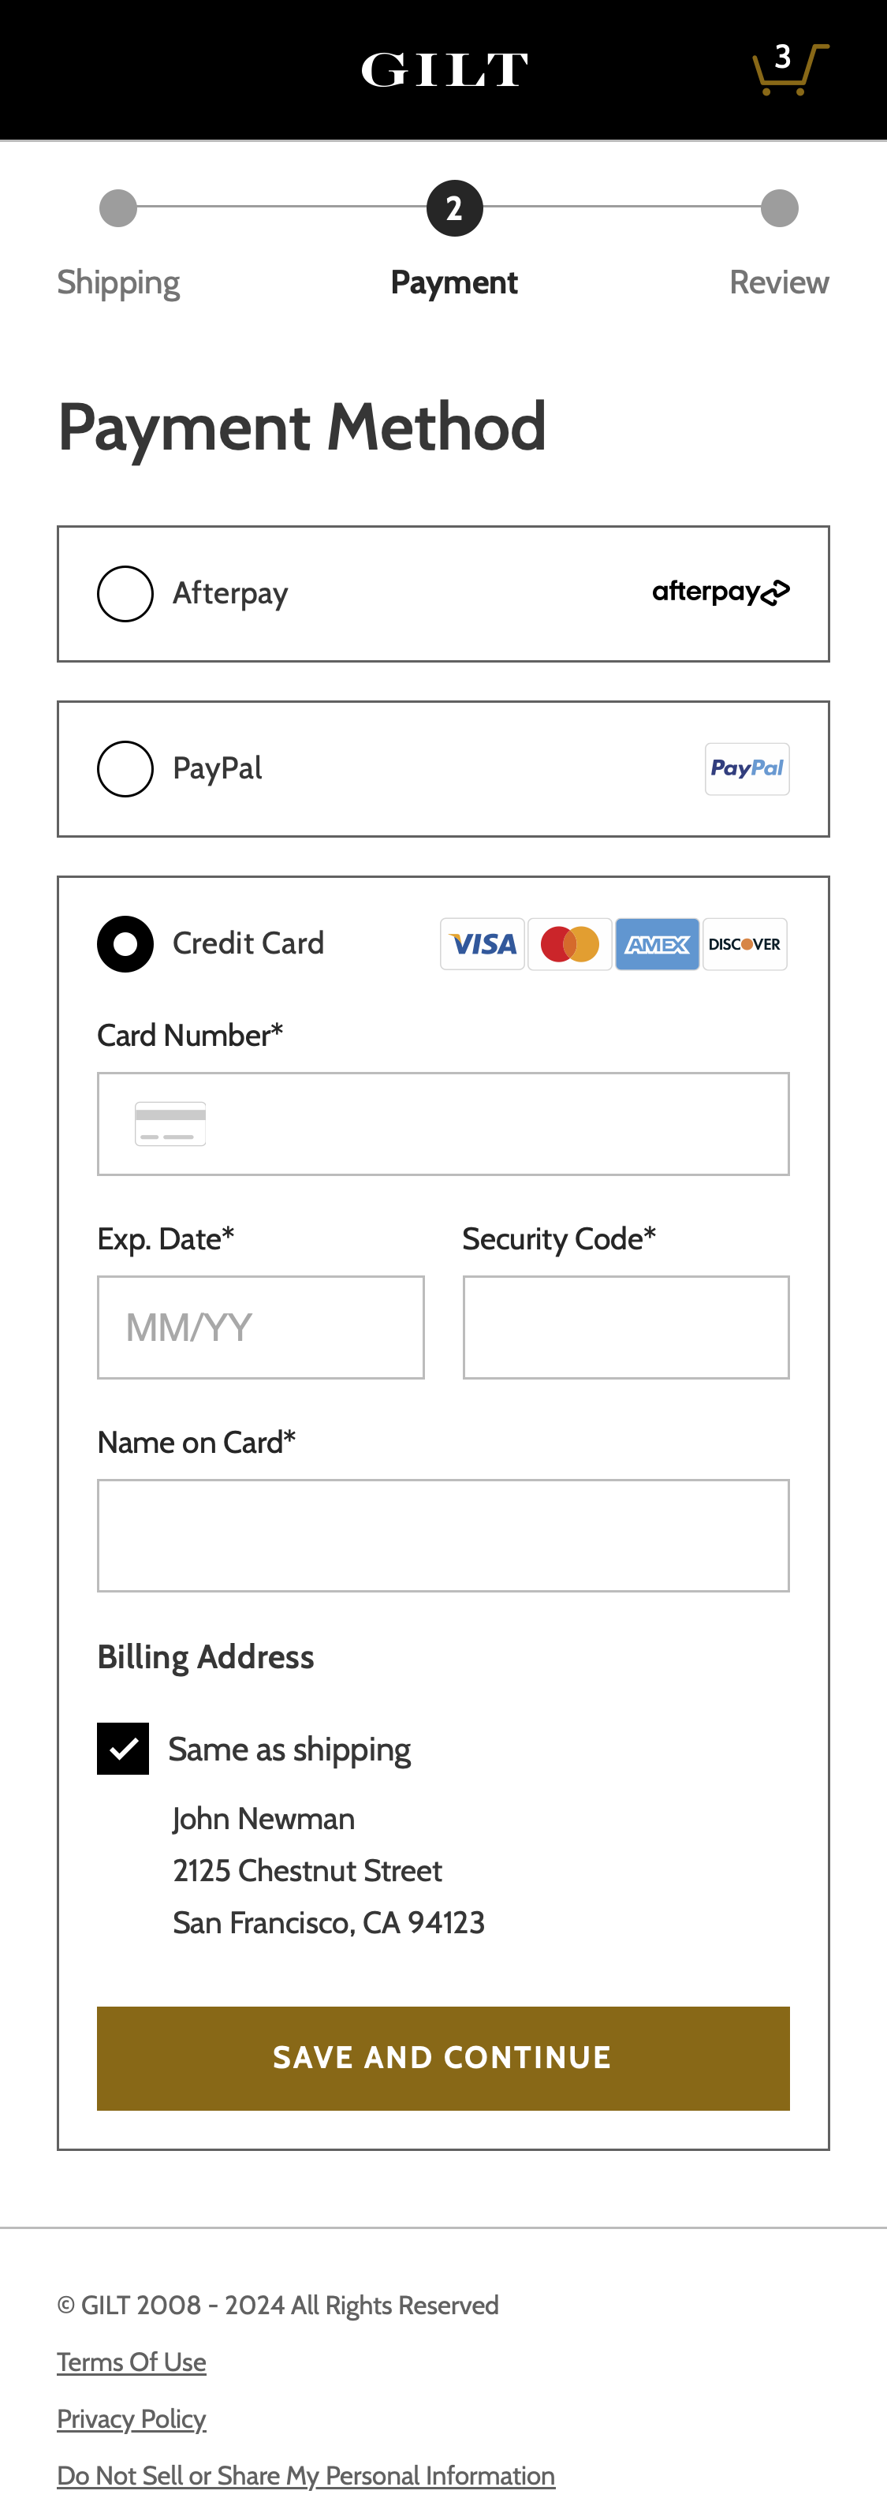Uncheck Same as shipping
The width and height of the screenshot is (887, 2513).
(x=123, y=1747)
